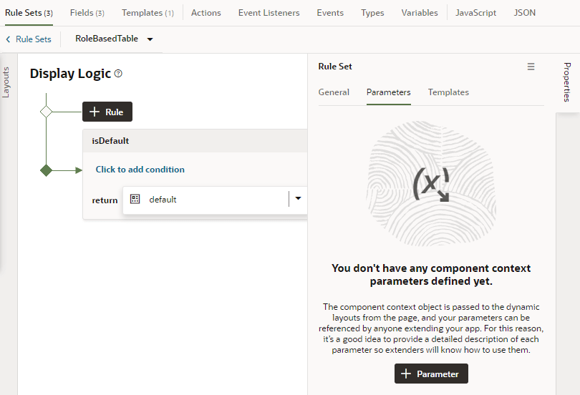Switch to the Fields tab
The height and width of the screenshot is (395, 580).
87,13
